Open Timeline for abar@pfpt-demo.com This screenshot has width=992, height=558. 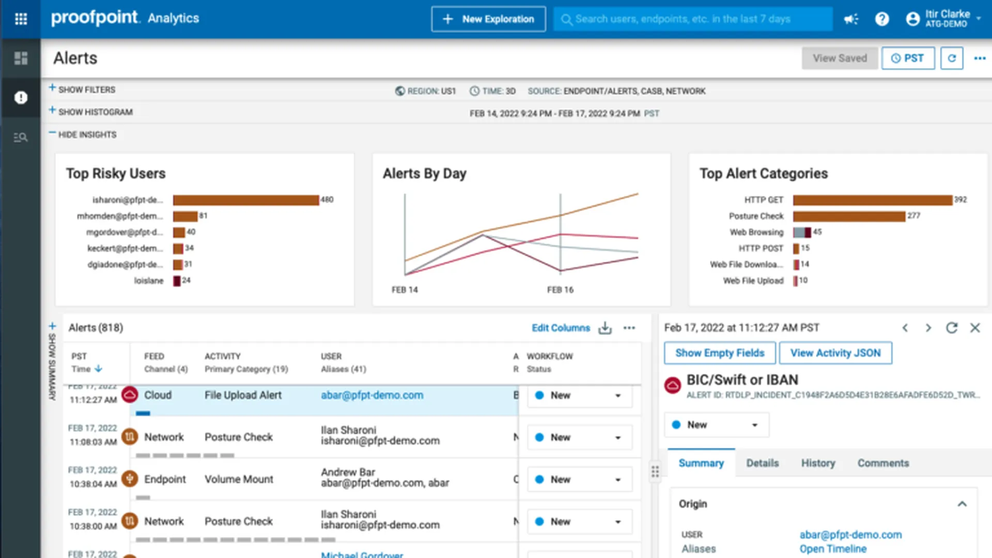pos(833,549)
